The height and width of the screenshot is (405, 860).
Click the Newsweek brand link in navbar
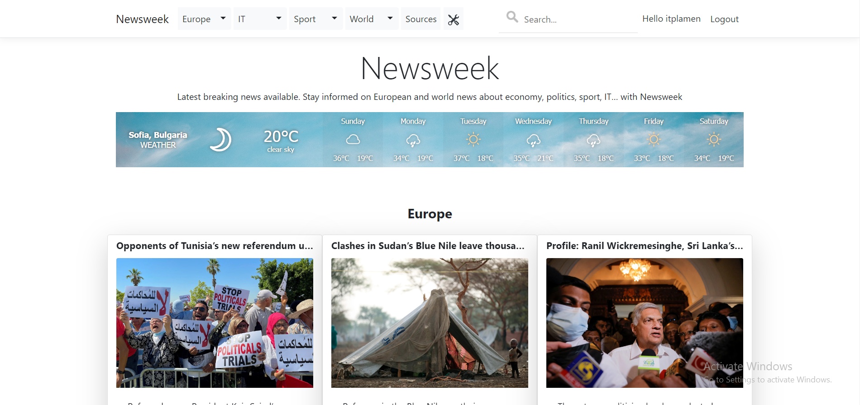[142, 19]
